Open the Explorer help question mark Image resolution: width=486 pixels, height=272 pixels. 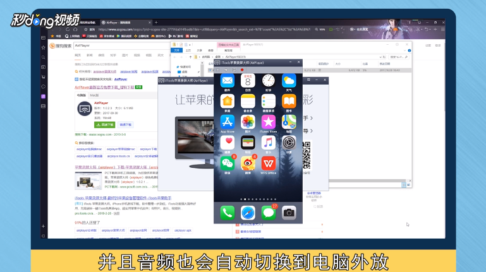pyautogui.click(x=410, y=50)
